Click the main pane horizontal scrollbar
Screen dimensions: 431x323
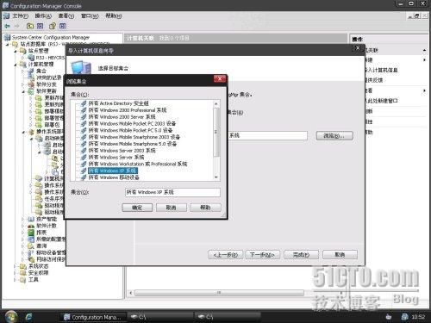tap(219, 293)
